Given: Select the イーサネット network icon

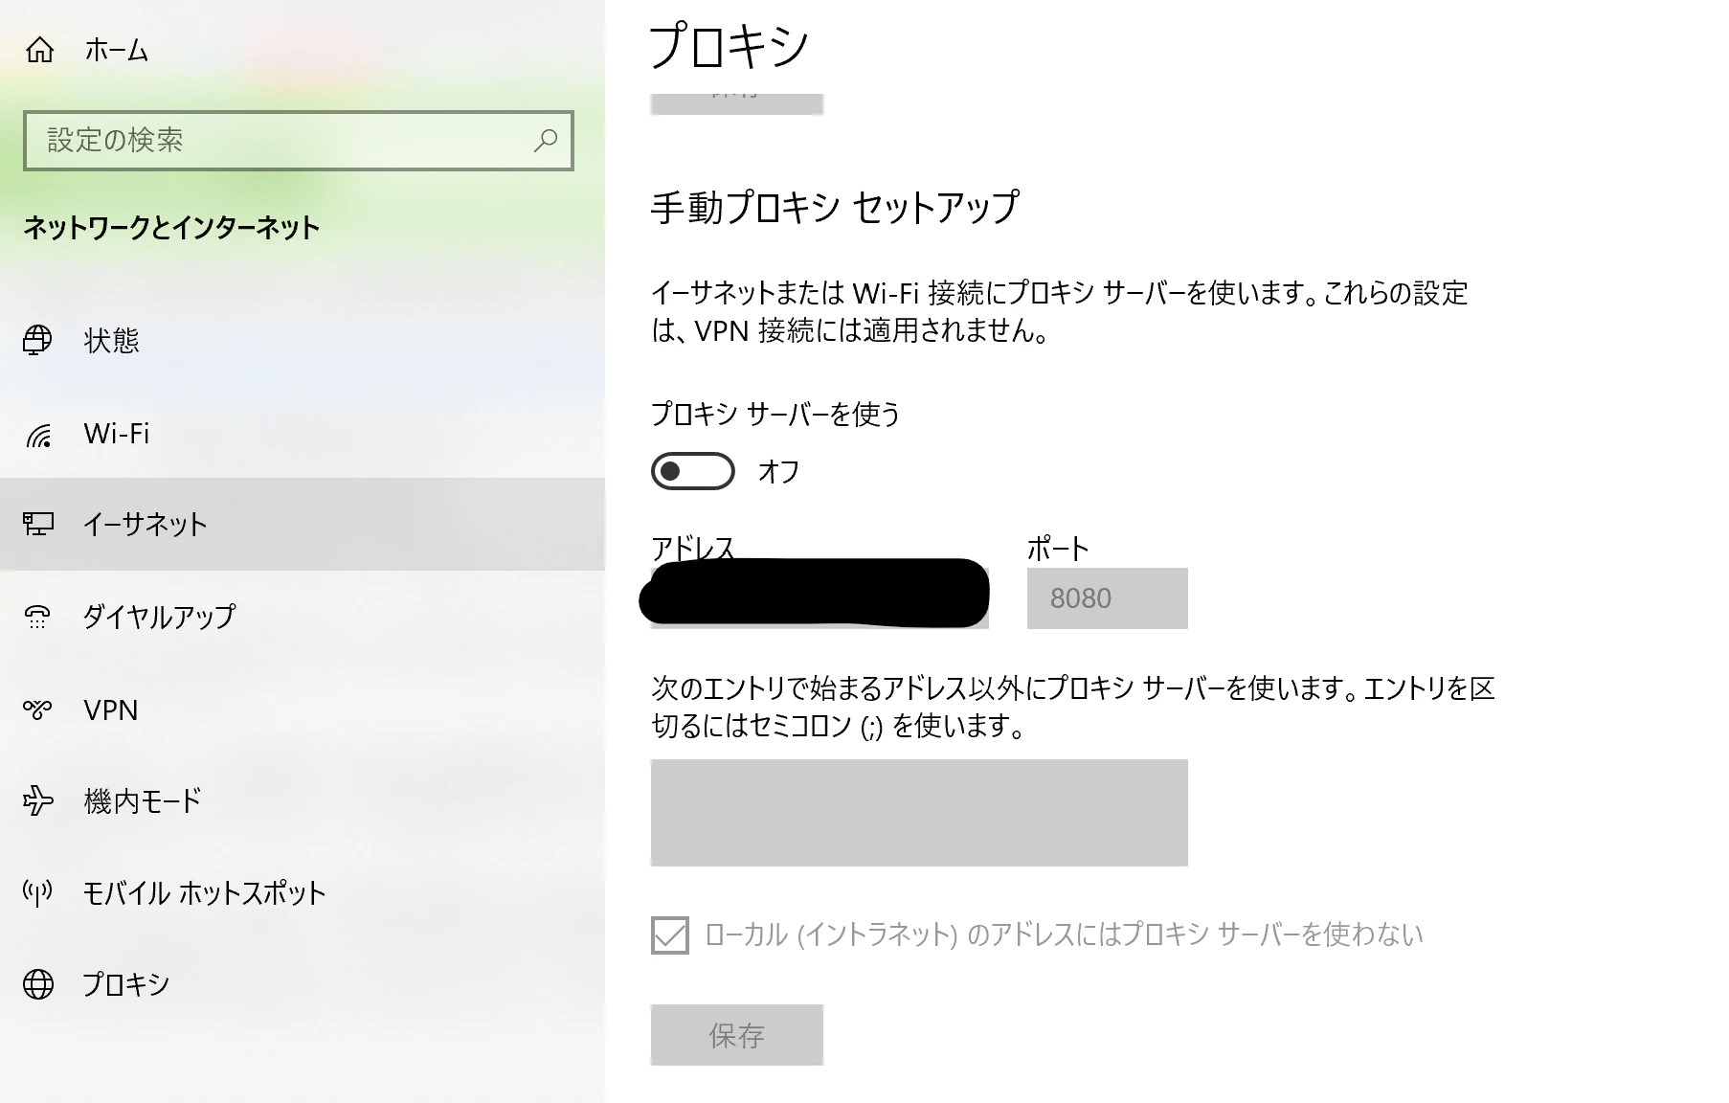Looking at the screenshot, I should [38, 525].
